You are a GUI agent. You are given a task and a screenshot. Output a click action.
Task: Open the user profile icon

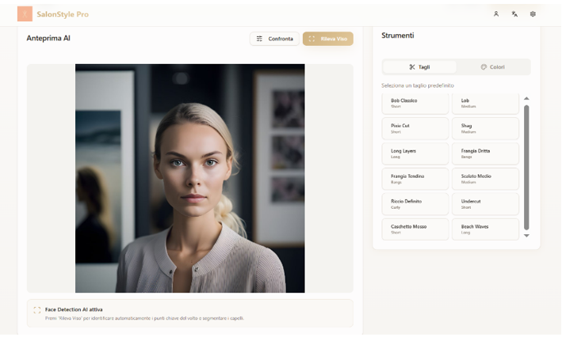(496, 14)
